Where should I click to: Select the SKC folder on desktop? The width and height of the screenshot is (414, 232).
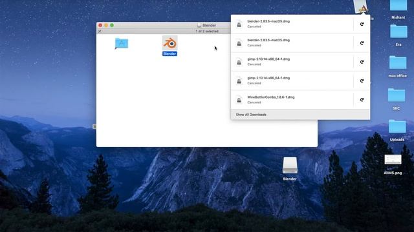[397, 95]
